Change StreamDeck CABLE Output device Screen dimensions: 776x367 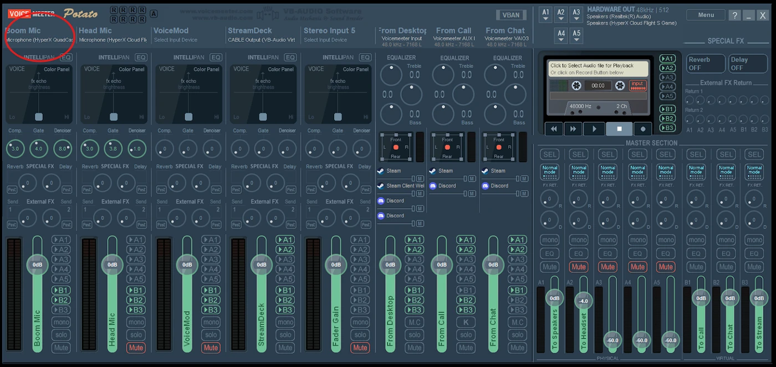coord(261,40)
